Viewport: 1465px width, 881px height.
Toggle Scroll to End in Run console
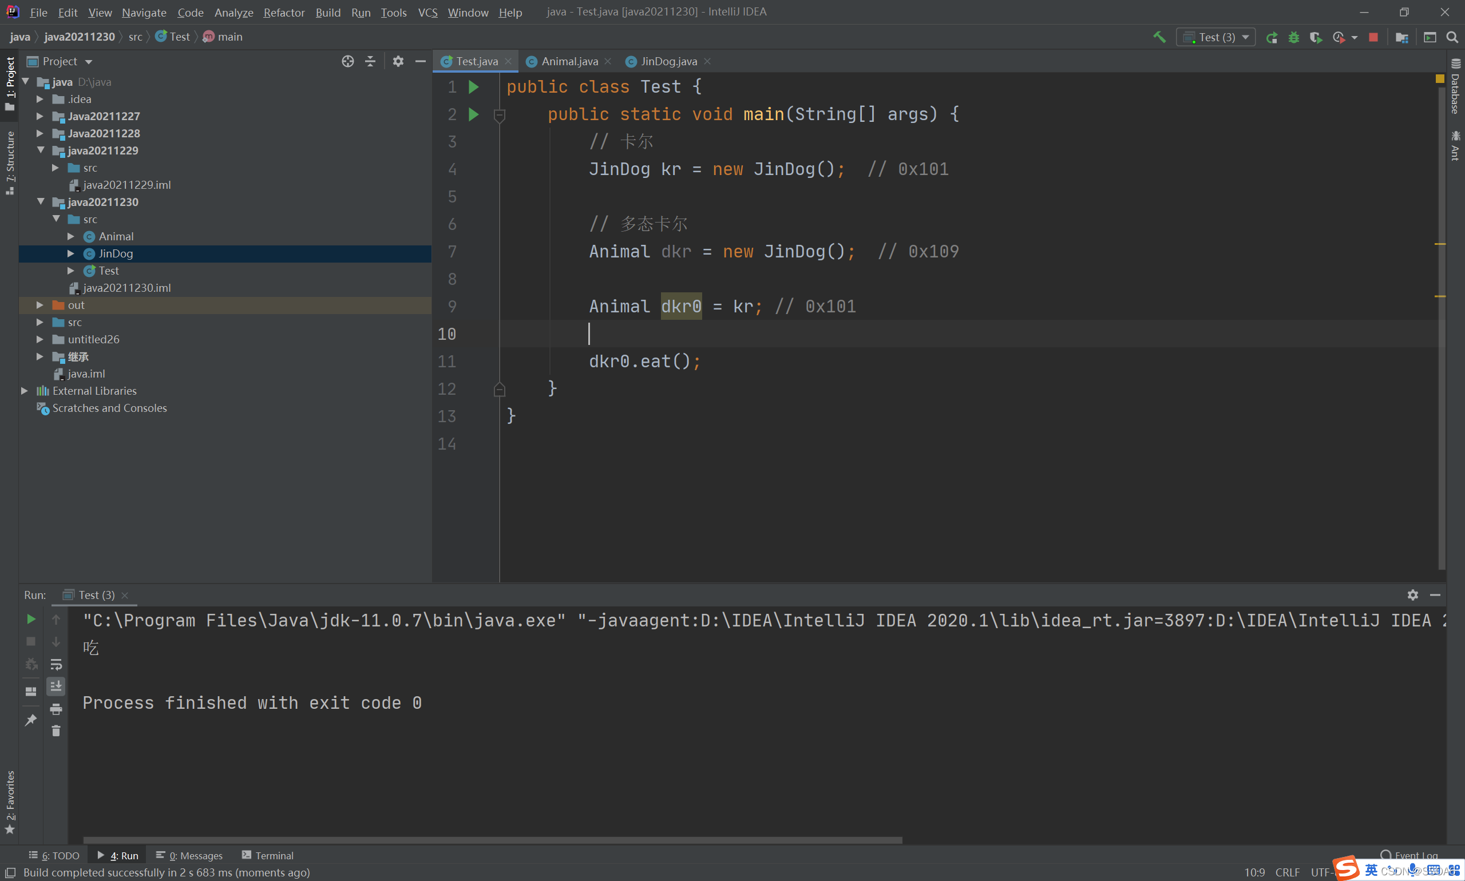pos(56,686)
